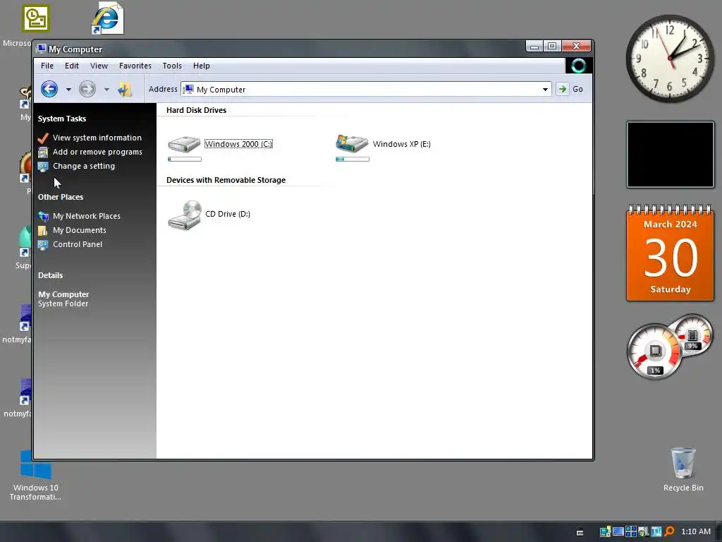Open the View menu

tap(99, 66)
